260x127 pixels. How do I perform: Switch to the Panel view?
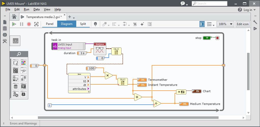(50, 24)
